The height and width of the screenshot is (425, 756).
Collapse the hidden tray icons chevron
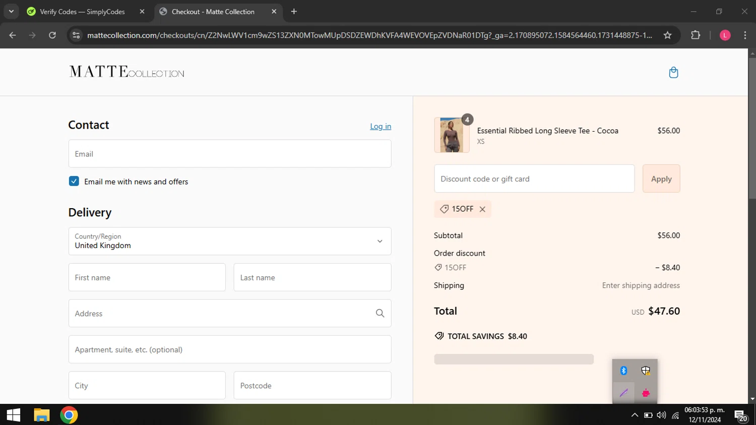635,415
